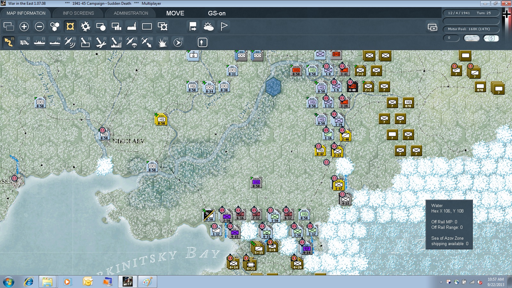Screen dimensions: 512x288
Task: Click the gear-shaped toolbar icon
Action: [85, 26]
